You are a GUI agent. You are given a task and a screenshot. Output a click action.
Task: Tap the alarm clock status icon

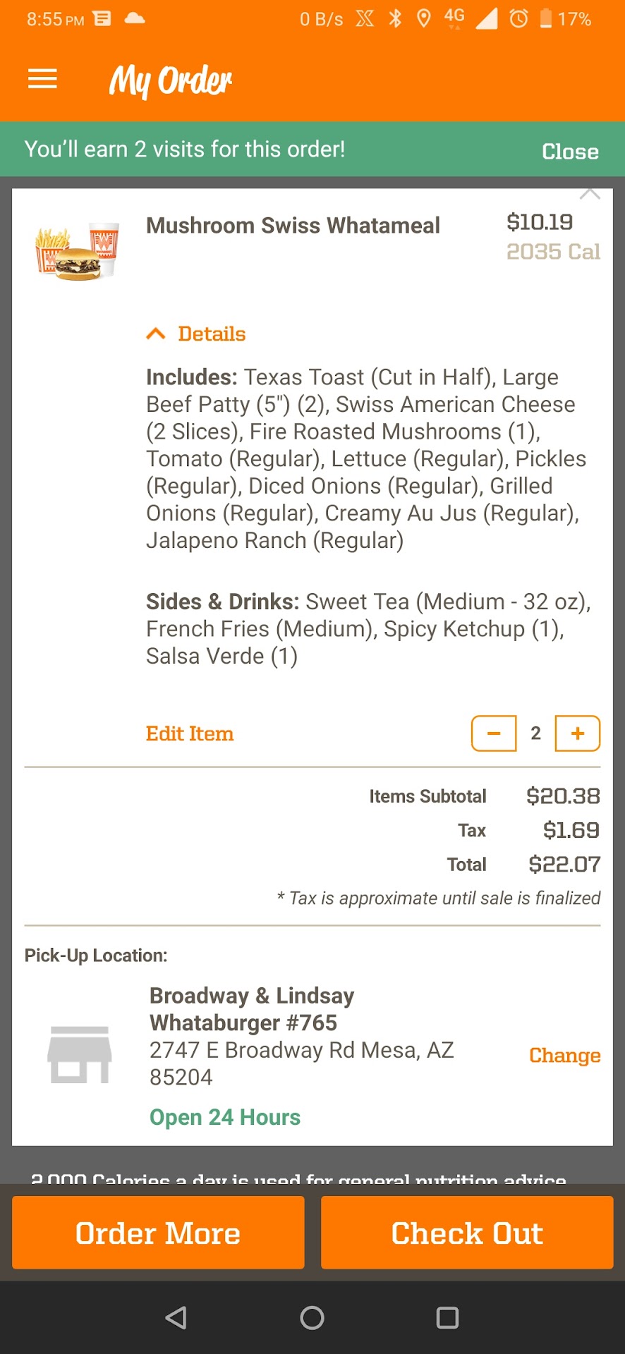pos(518,18)
